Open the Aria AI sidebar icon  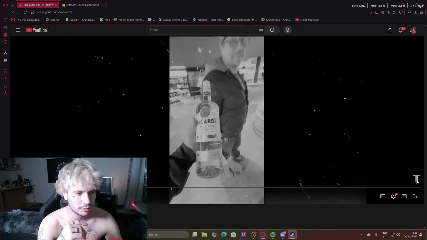point(5,53)
